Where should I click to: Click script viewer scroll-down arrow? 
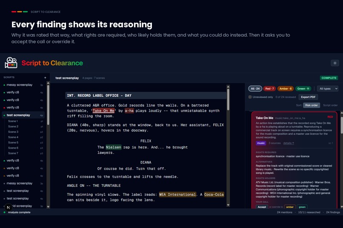(x=228, y=205)
